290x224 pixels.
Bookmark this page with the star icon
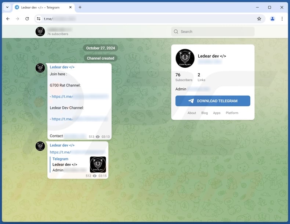click(259, 19)
